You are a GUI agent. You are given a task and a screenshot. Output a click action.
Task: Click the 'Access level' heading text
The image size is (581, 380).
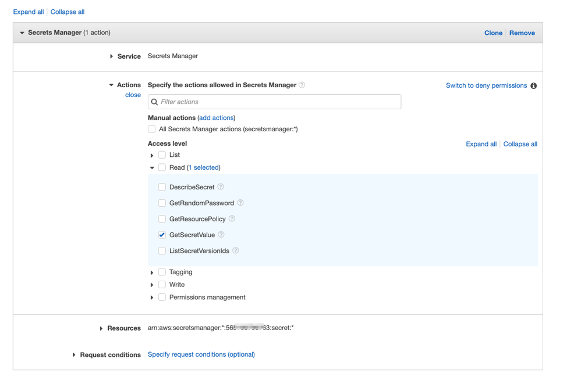coord(168,144)
